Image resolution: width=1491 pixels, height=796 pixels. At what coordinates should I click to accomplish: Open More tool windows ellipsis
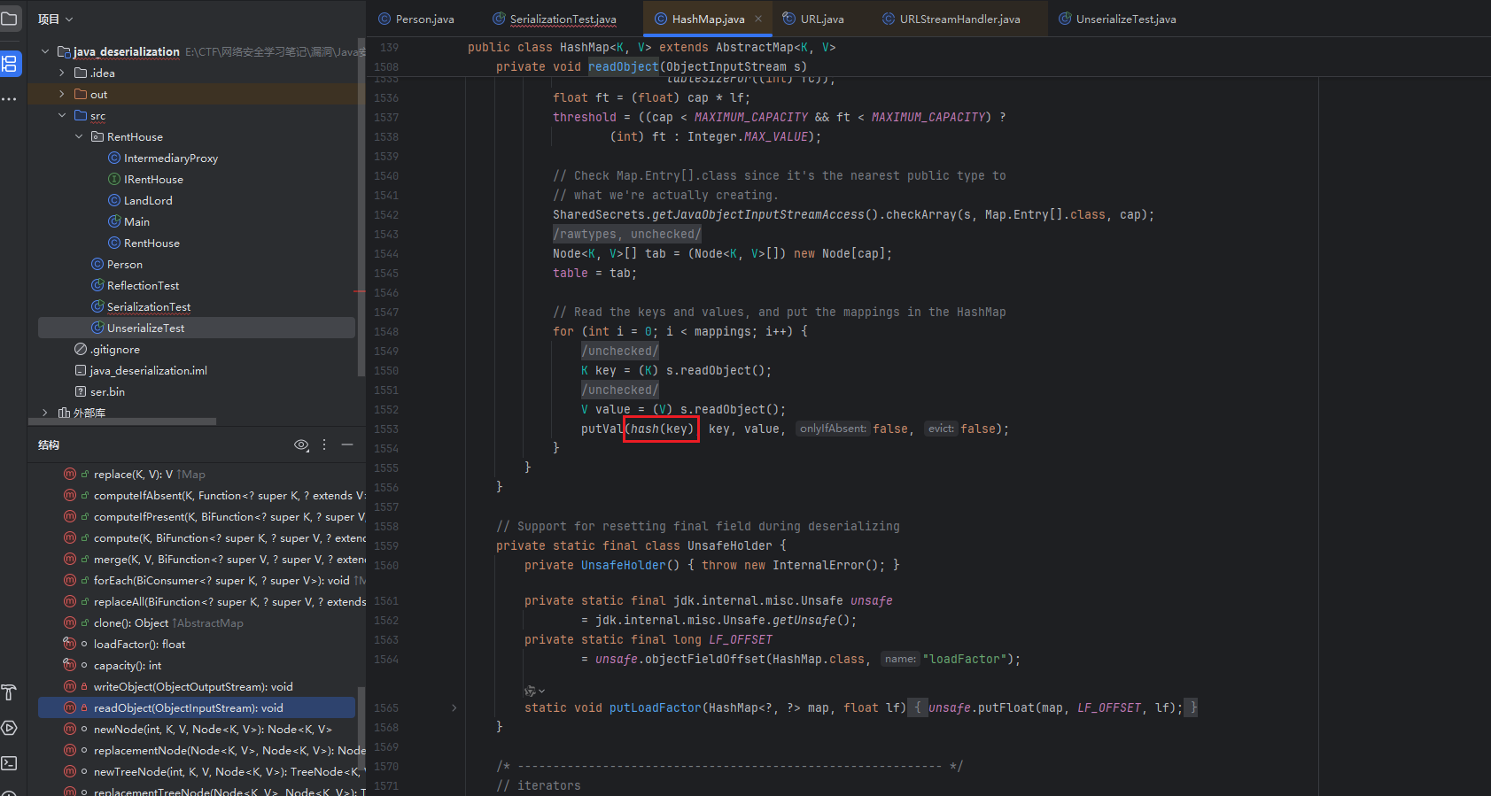click(10, 98)
